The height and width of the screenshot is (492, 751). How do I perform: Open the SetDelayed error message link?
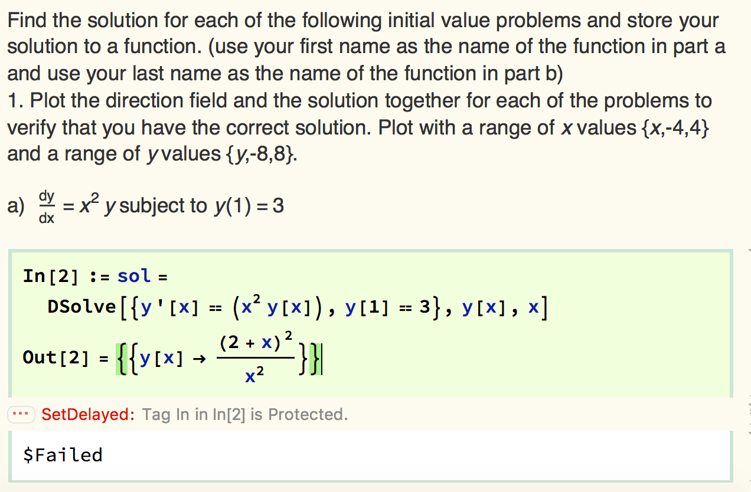coord(89,415)
